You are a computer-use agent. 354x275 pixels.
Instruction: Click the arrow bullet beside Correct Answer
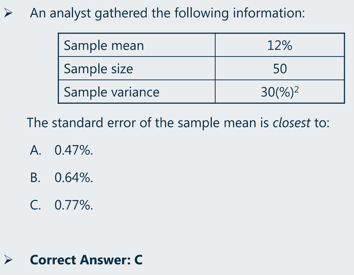[x=8, y=259]
